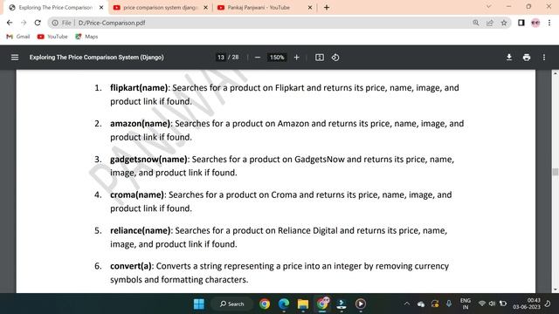
Task: Reload the current page
Action: (38, 23)
